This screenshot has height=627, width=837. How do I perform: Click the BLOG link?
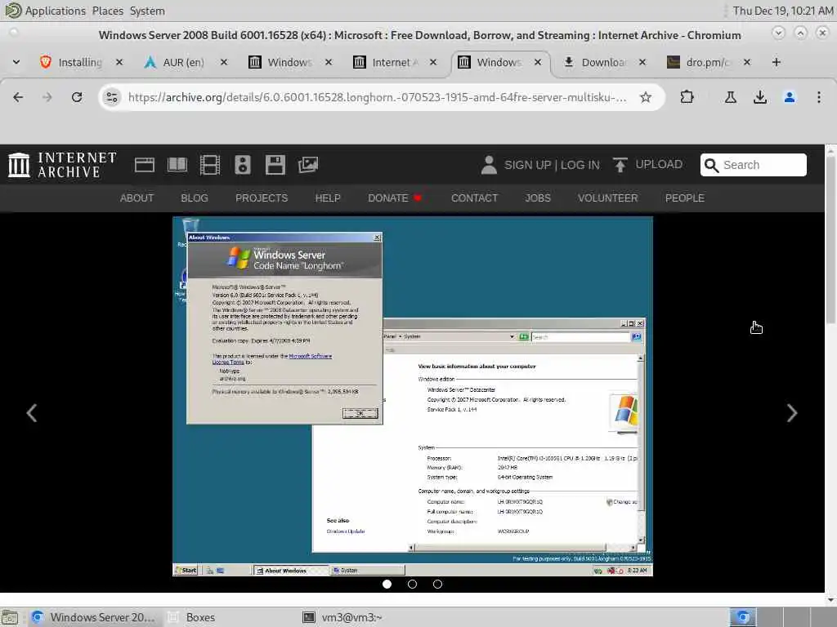[195, 198]
